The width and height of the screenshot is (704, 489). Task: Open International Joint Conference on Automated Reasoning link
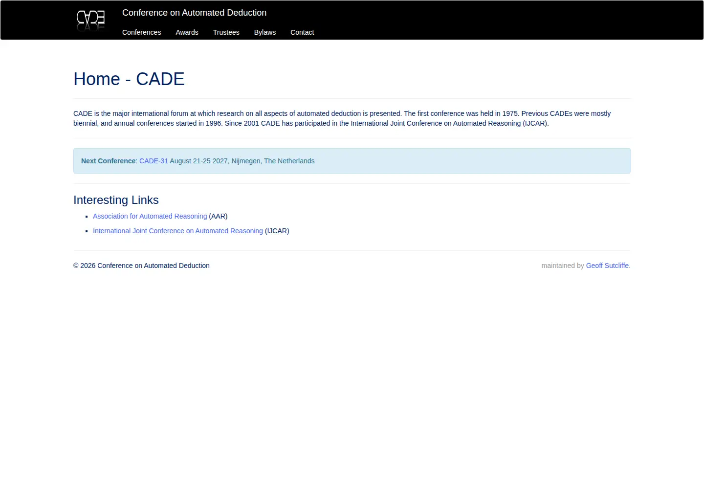click(178, 231)
